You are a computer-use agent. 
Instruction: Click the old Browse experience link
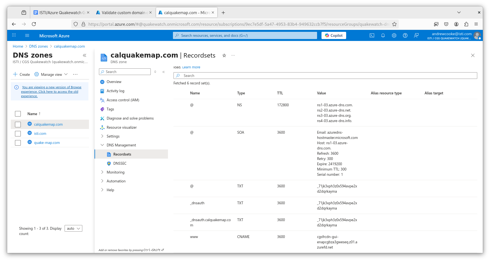tap(51, 92)
